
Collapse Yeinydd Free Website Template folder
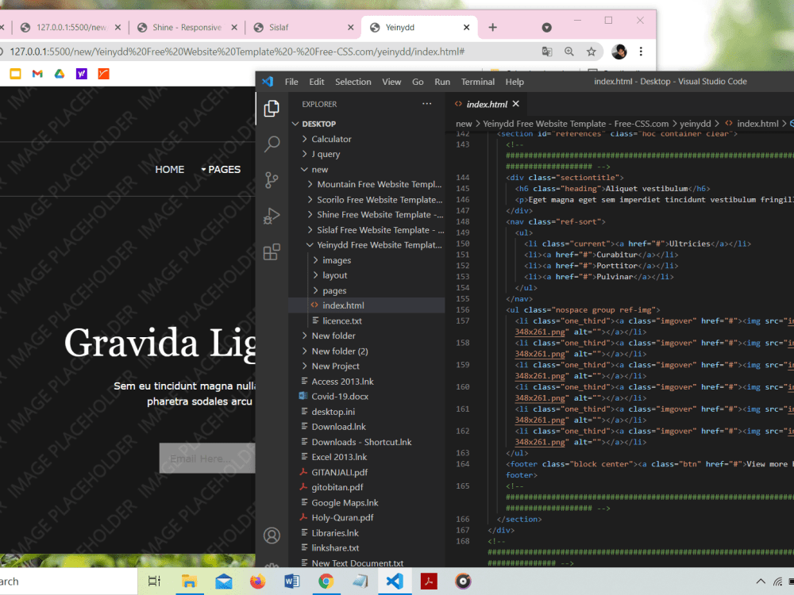point(310,245)
